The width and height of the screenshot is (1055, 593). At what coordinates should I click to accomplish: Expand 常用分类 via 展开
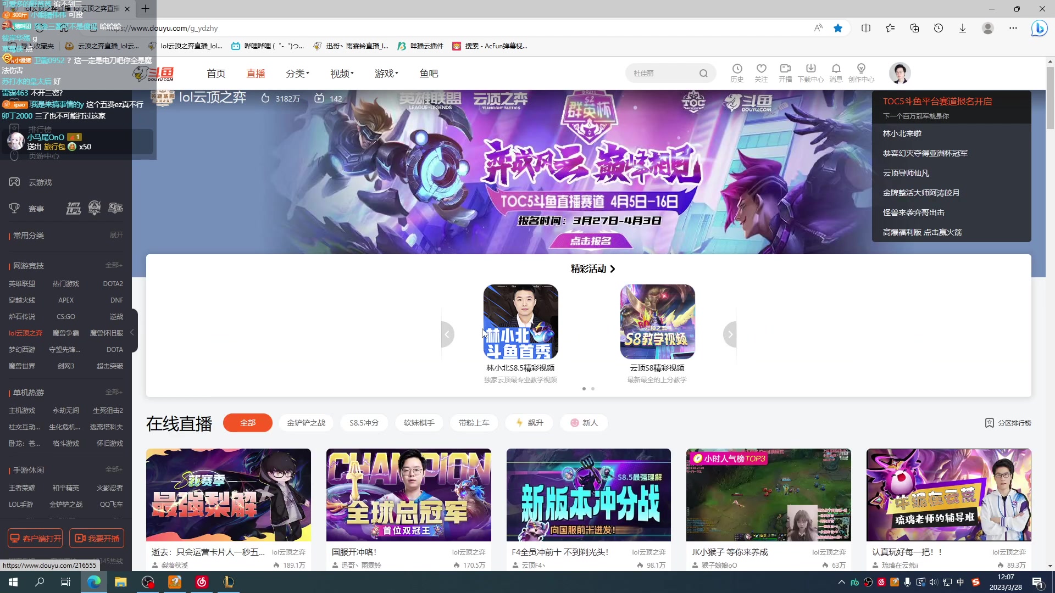[x=116, y=235]
